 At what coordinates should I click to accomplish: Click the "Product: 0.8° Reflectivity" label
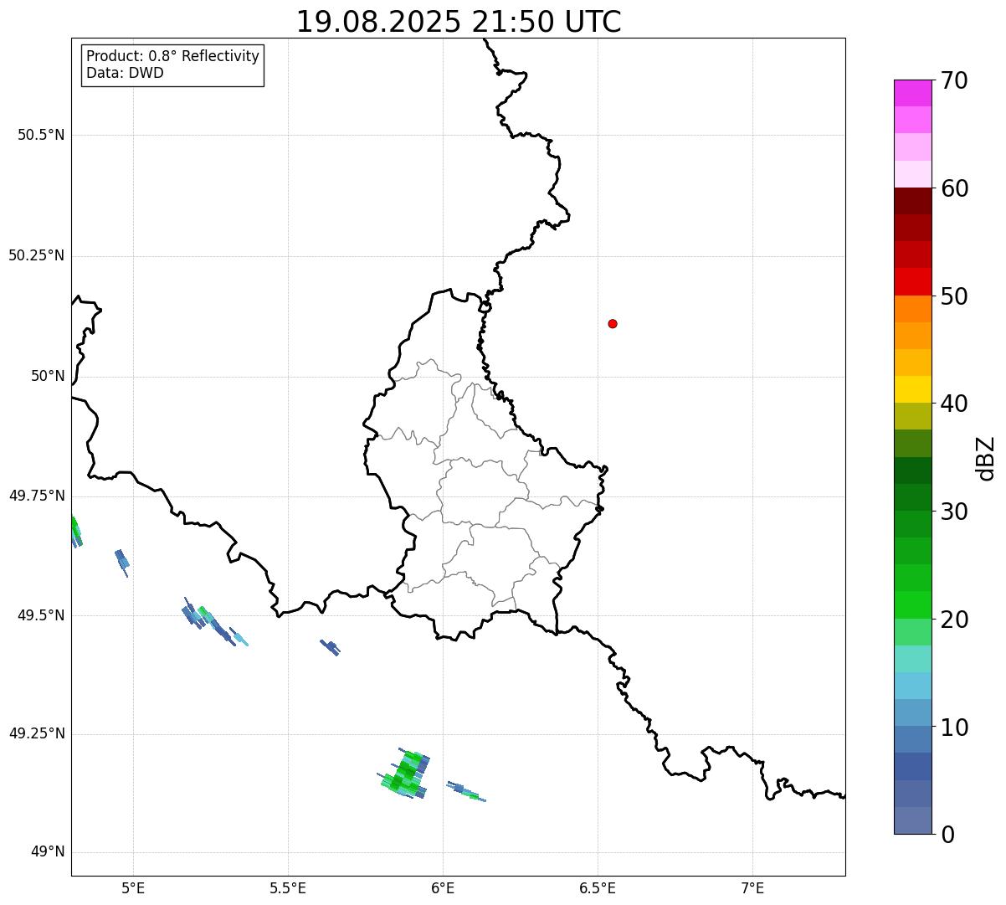point(173,56)
